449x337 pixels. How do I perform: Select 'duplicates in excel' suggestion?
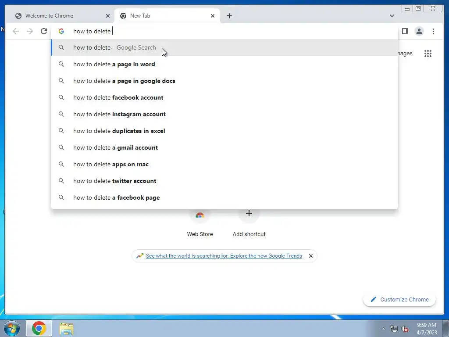pos(224,131)
